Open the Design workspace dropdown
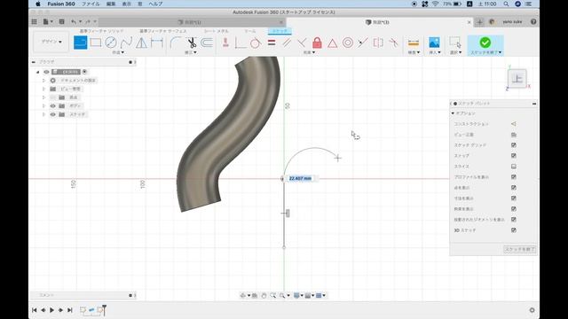Image resolution: width=568 pixels, height=319 pixels. click(x=51, y=42)
